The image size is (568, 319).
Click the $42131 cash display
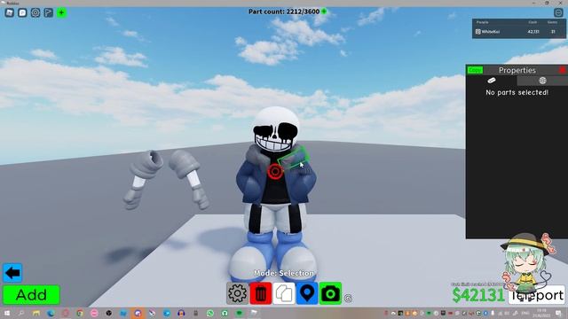tap(478, 295)
